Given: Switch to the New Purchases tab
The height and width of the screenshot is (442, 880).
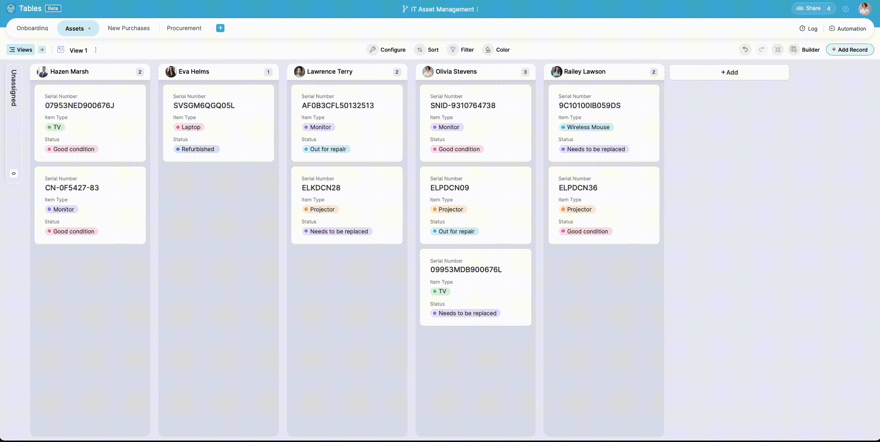Looking at the screenshot, I should point(129,28).
